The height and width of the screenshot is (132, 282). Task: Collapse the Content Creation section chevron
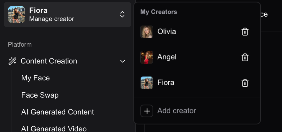point(122,61)
